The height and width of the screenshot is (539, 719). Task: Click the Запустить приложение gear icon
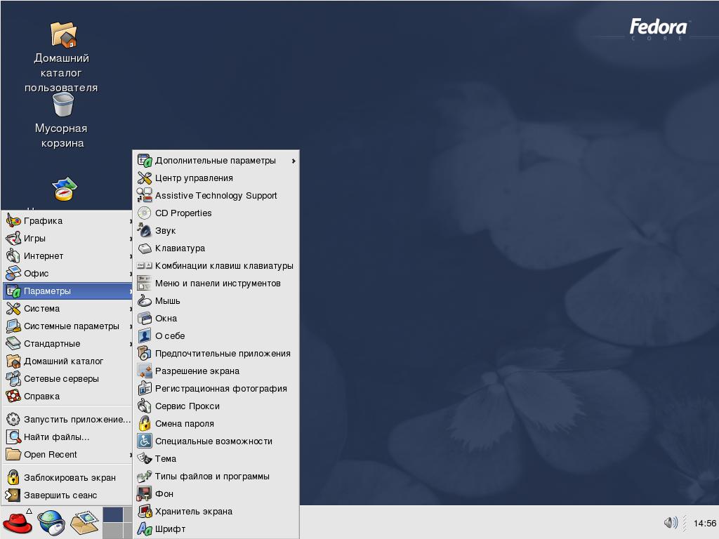pos(13,419)
